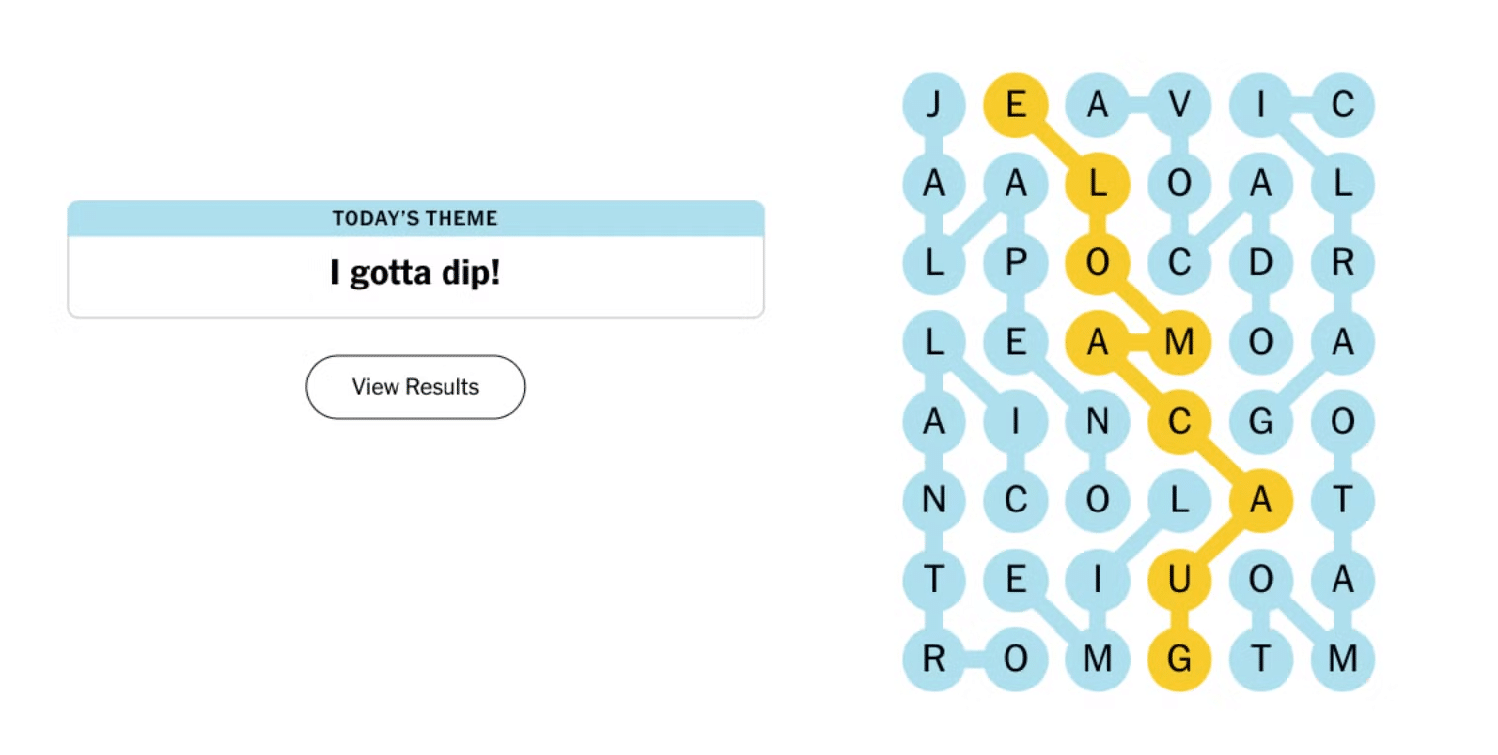Click the View Results button
Image resolution: width=1498 pixels, height=755 pixels.
(x=415, y=387)
